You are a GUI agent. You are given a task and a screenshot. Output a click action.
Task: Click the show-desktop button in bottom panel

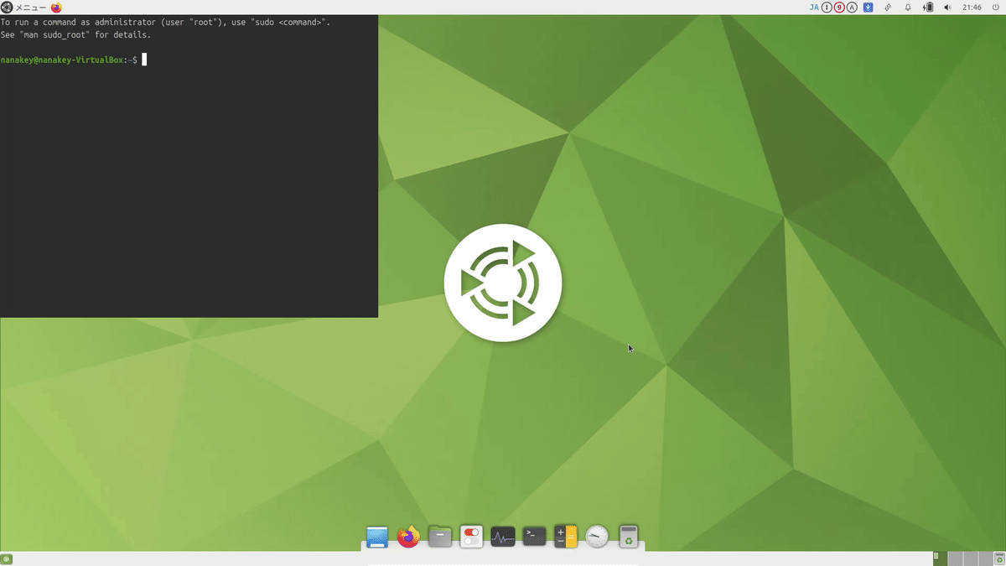click(6, 558)
